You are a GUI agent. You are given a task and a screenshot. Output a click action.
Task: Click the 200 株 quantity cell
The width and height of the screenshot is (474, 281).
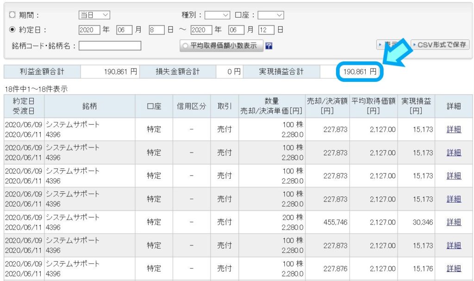coord(293,217)
